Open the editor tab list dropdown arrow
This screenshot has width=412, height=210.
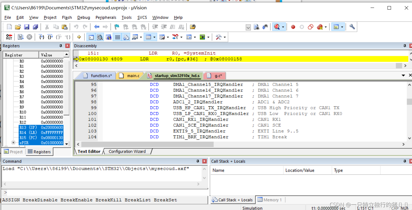[403, 75]
